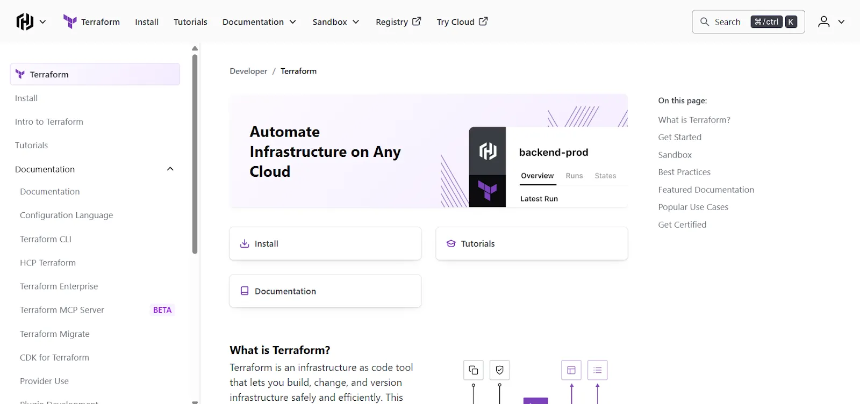
Task: Click the Developer breadcrumb link
Action: [248, 71]
